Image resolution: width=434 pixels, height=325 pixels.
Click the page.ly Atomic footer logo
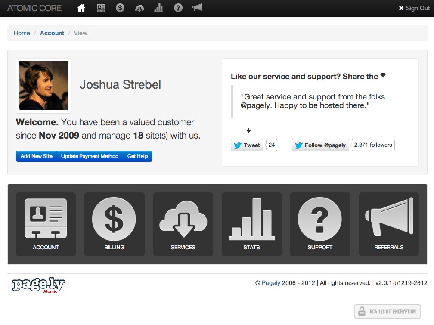tap(38, 285)
